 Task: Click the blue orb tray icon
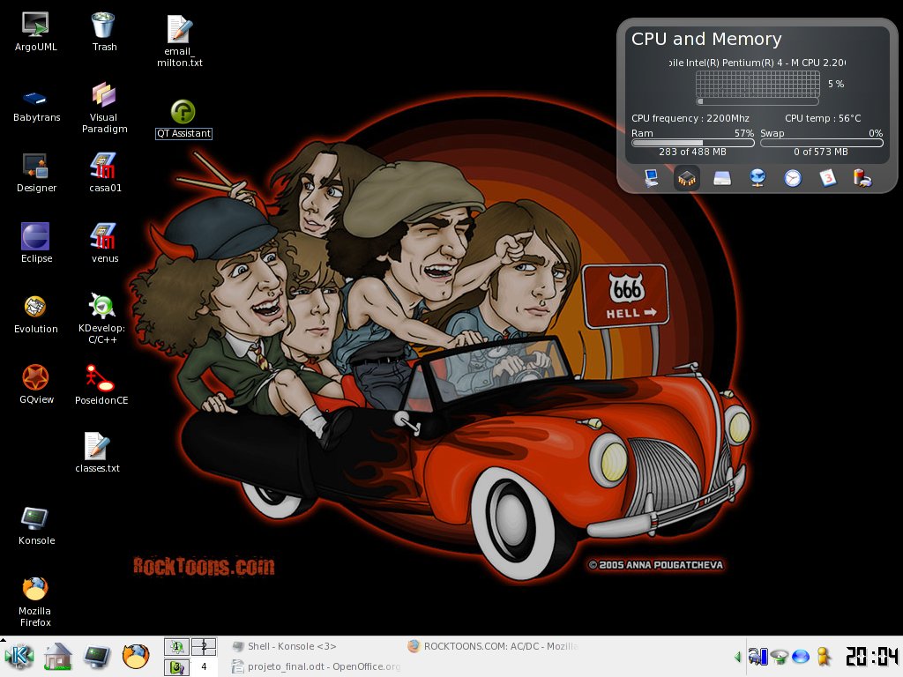coord(801,657)
